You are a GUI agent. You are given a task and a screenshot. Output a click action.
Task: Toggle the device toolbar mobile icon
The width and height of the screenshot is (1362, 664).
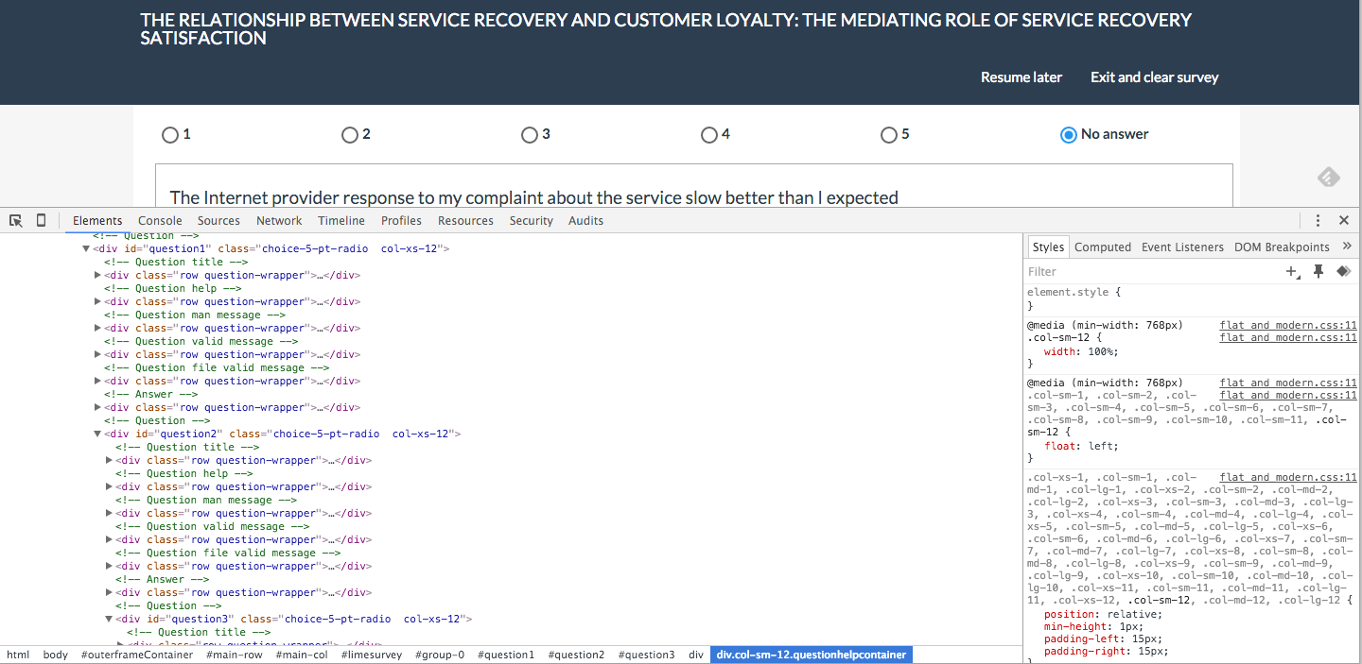click(x=41, y=220)
